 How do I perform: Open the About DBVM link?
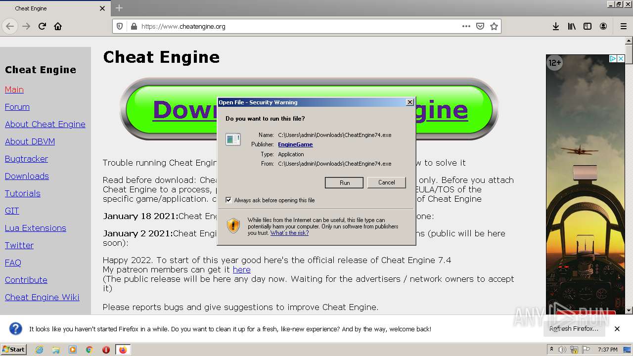[30, 141]
